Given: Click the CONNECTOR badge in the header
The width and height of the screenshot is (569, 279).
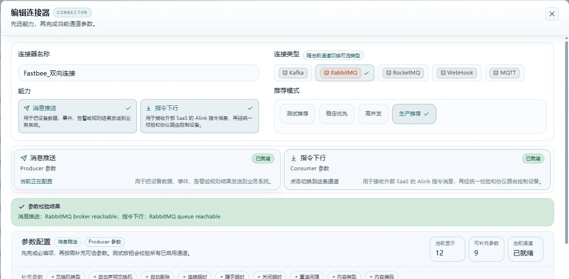Looking at the screenshot, I should (x=72, y=13).
